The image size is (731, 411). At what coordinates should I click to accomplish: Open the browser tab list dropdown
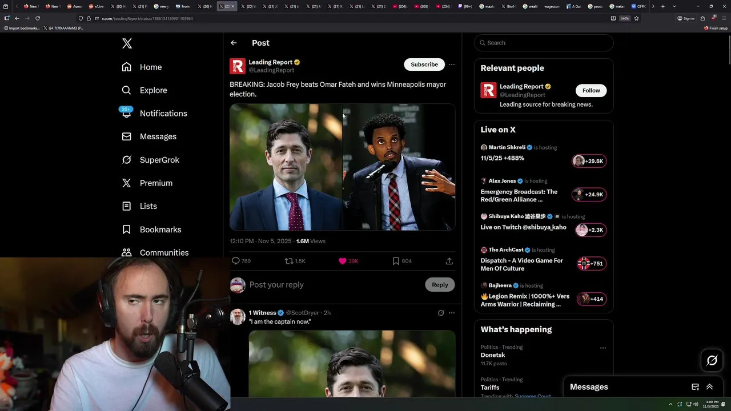[674, 6]
